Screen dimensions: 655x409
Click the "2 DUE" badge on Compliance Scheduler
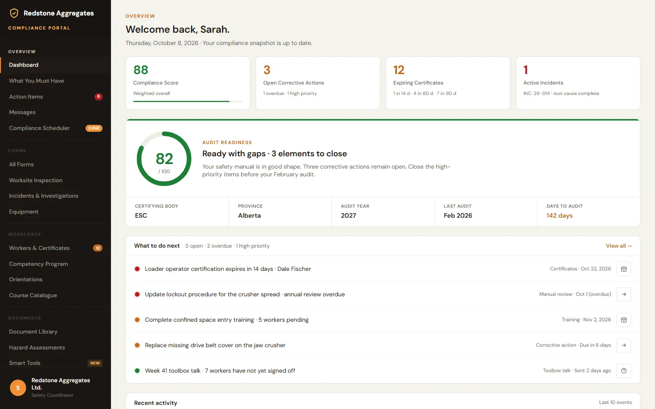click(x=94, y=128)
